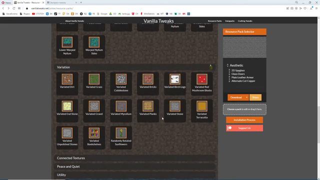The height and width of the screenshot is (180, 320).
Task: Click the address bar URL field
Action: [x=155, y=8]
